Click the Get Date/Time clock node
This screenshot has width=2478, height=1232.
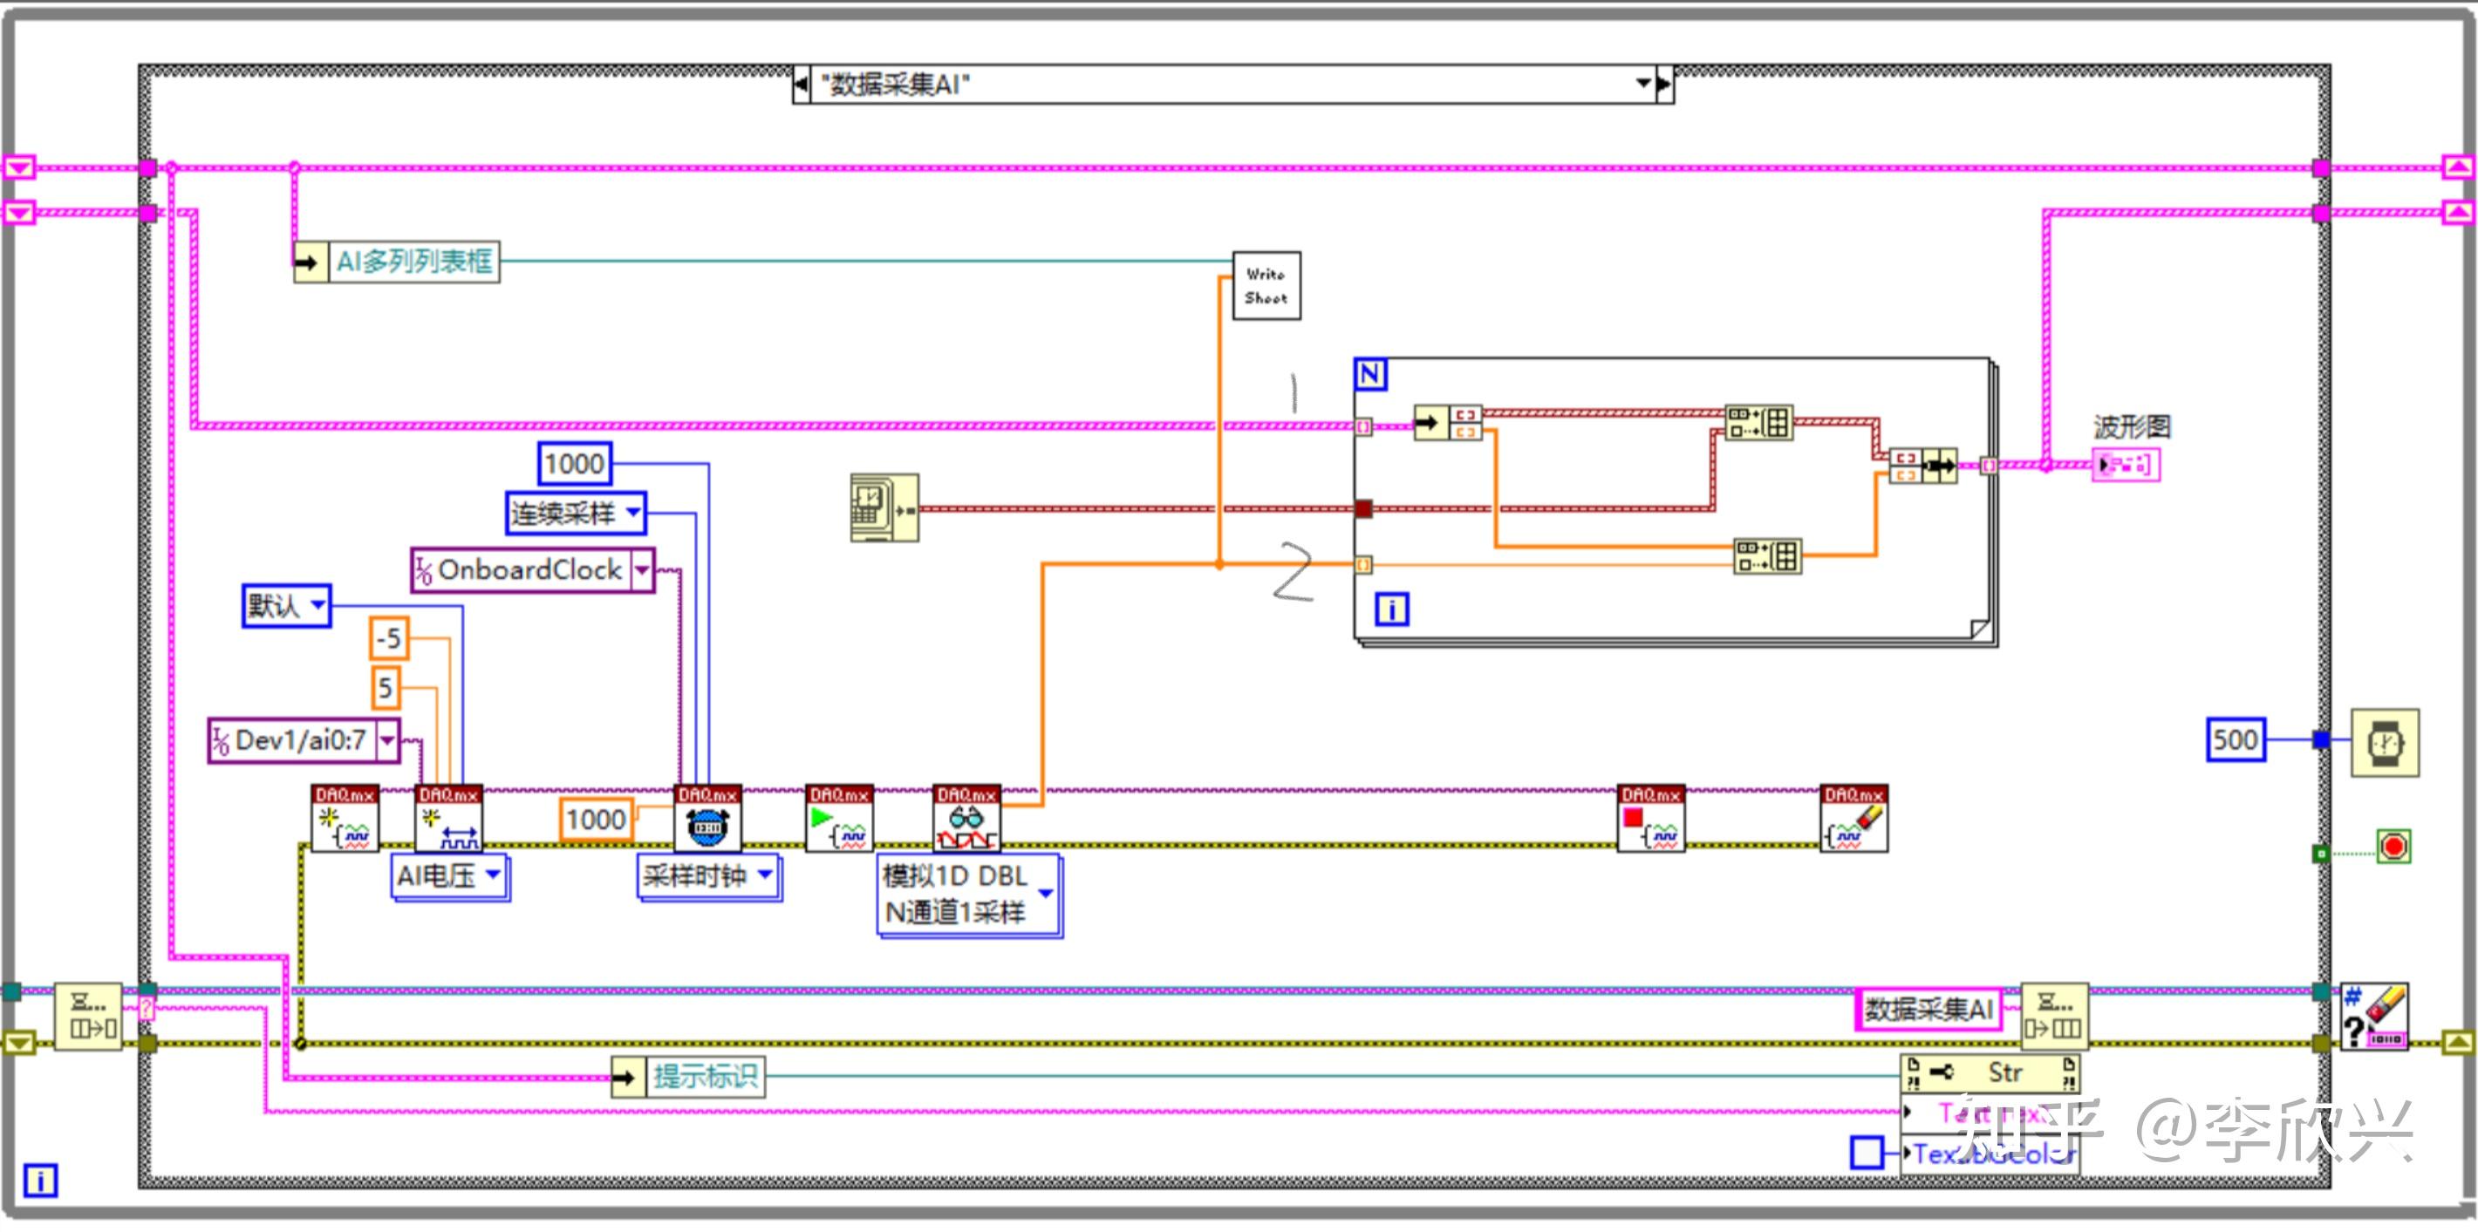(884, 507)
